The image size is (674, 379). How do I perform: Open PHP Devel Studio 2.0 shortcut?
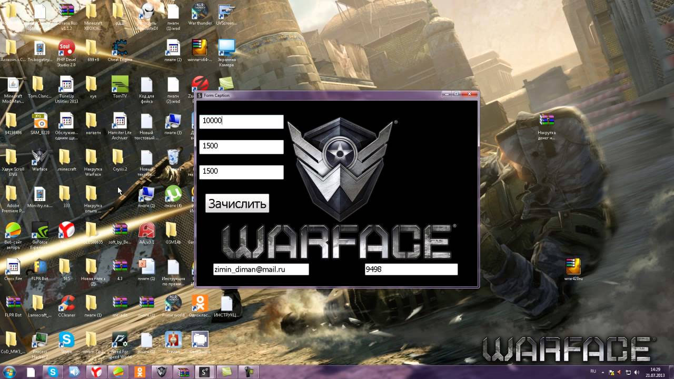pos(66,54)
